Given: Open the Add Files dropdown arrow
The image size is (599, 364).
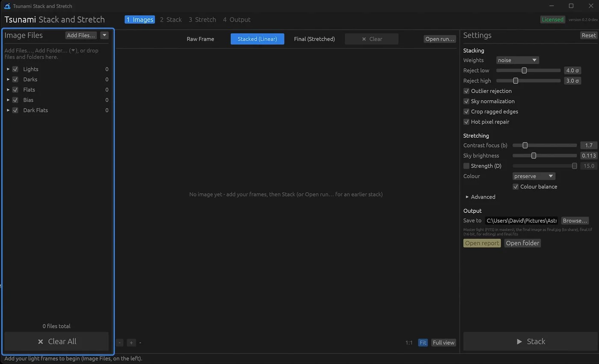Looking at the screenshot, I should coord(104,35).
